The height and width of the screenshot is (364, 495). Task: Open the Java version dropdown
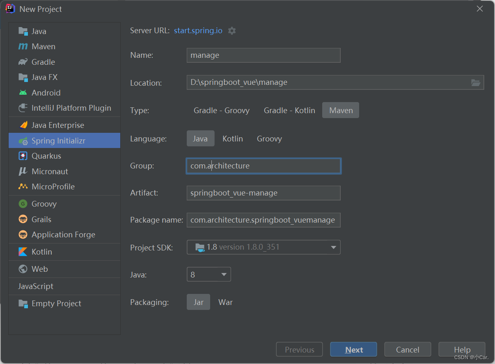pyautogui.click(x=209, y=274)
